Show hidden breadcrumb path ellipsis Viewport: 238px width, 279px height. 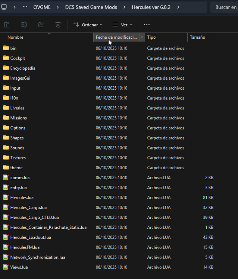[x=25, y=7]
